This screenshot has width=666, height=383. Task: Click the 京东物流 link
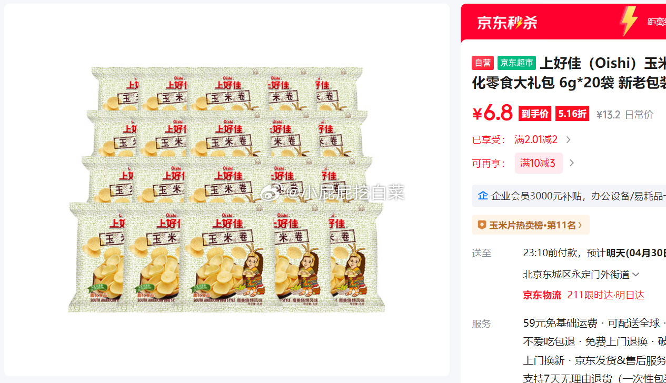coord(542,295)
